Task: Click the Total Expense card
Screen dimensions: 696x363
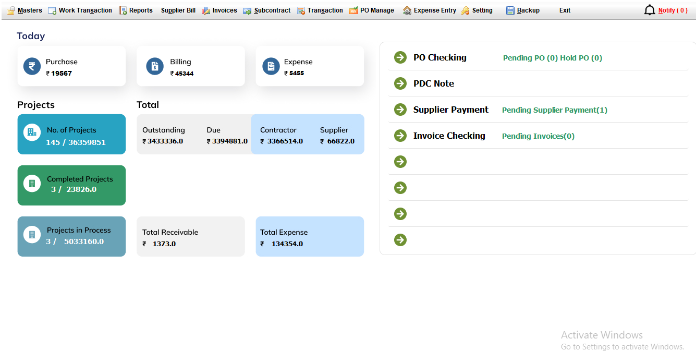Action: [x=310, y=237]
